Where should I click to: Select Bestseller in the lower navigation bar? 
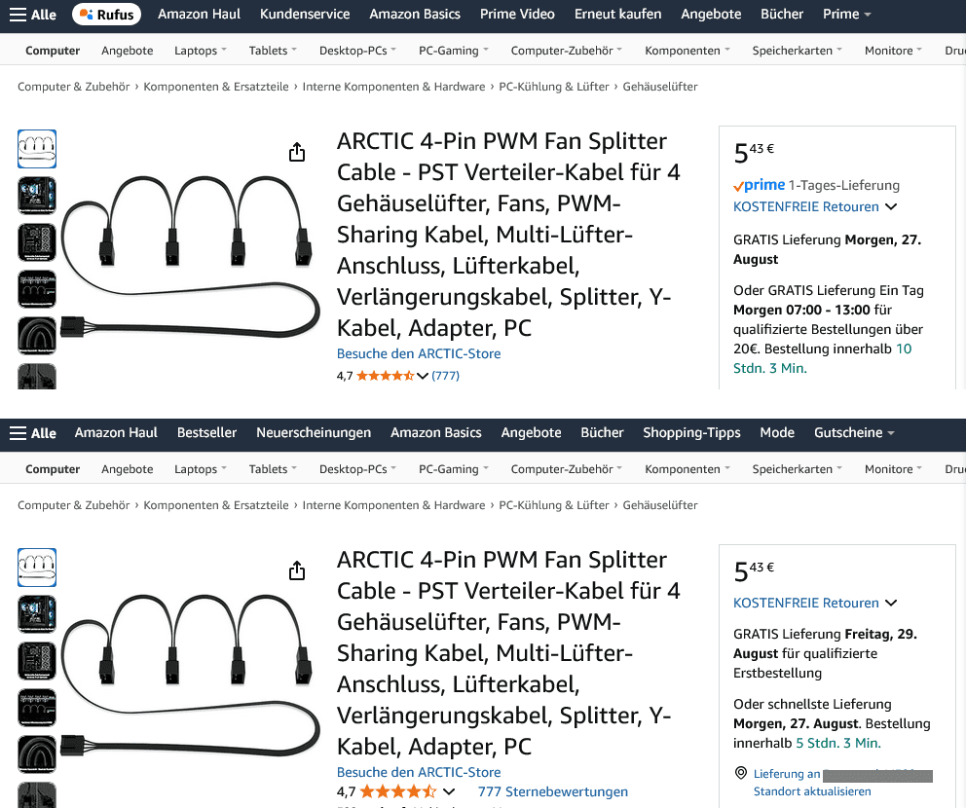pos(206,433)
